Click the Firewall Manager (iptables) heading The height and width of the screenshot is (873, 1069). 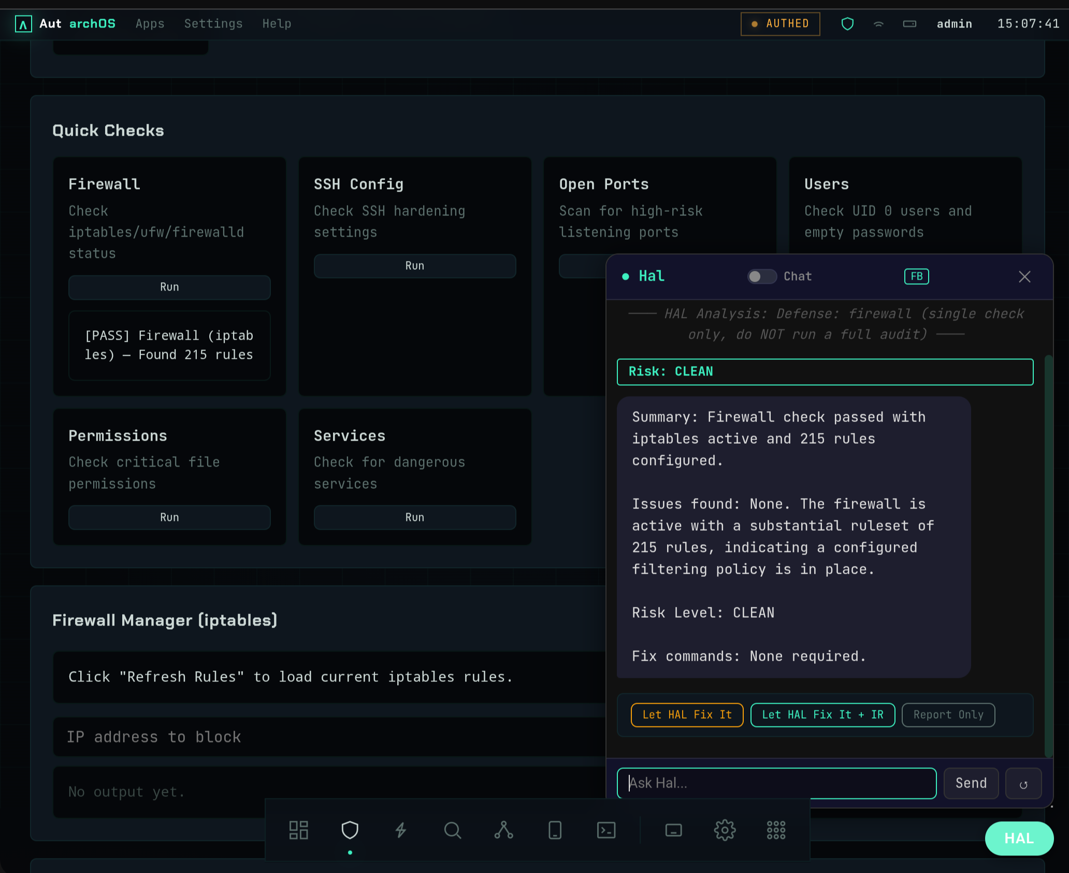pyautogui.click(x=165, y=620)
